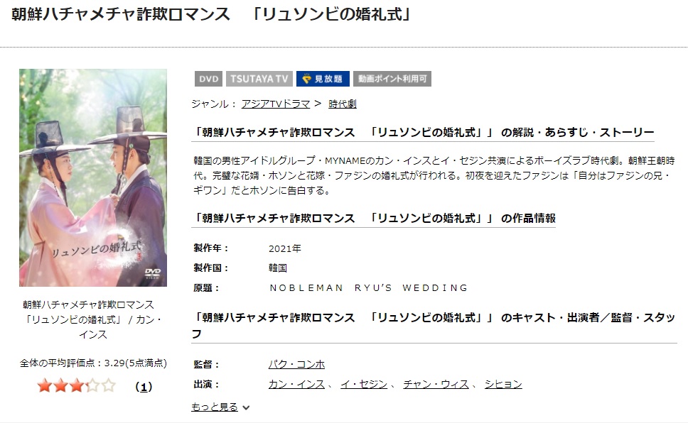Image resolution: width=688 pixels, height=423 pixels.
Task: Open cast member チャン・ウィス link
Action: [x=436, y=385]
